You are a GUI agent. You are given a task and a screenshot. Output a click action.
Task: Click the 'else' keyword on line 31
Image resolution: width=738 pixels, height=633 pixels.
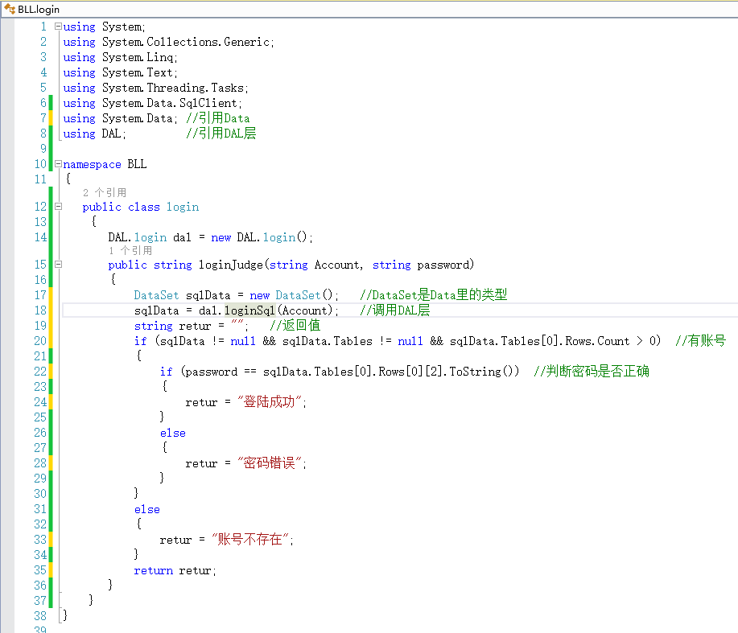146,509
